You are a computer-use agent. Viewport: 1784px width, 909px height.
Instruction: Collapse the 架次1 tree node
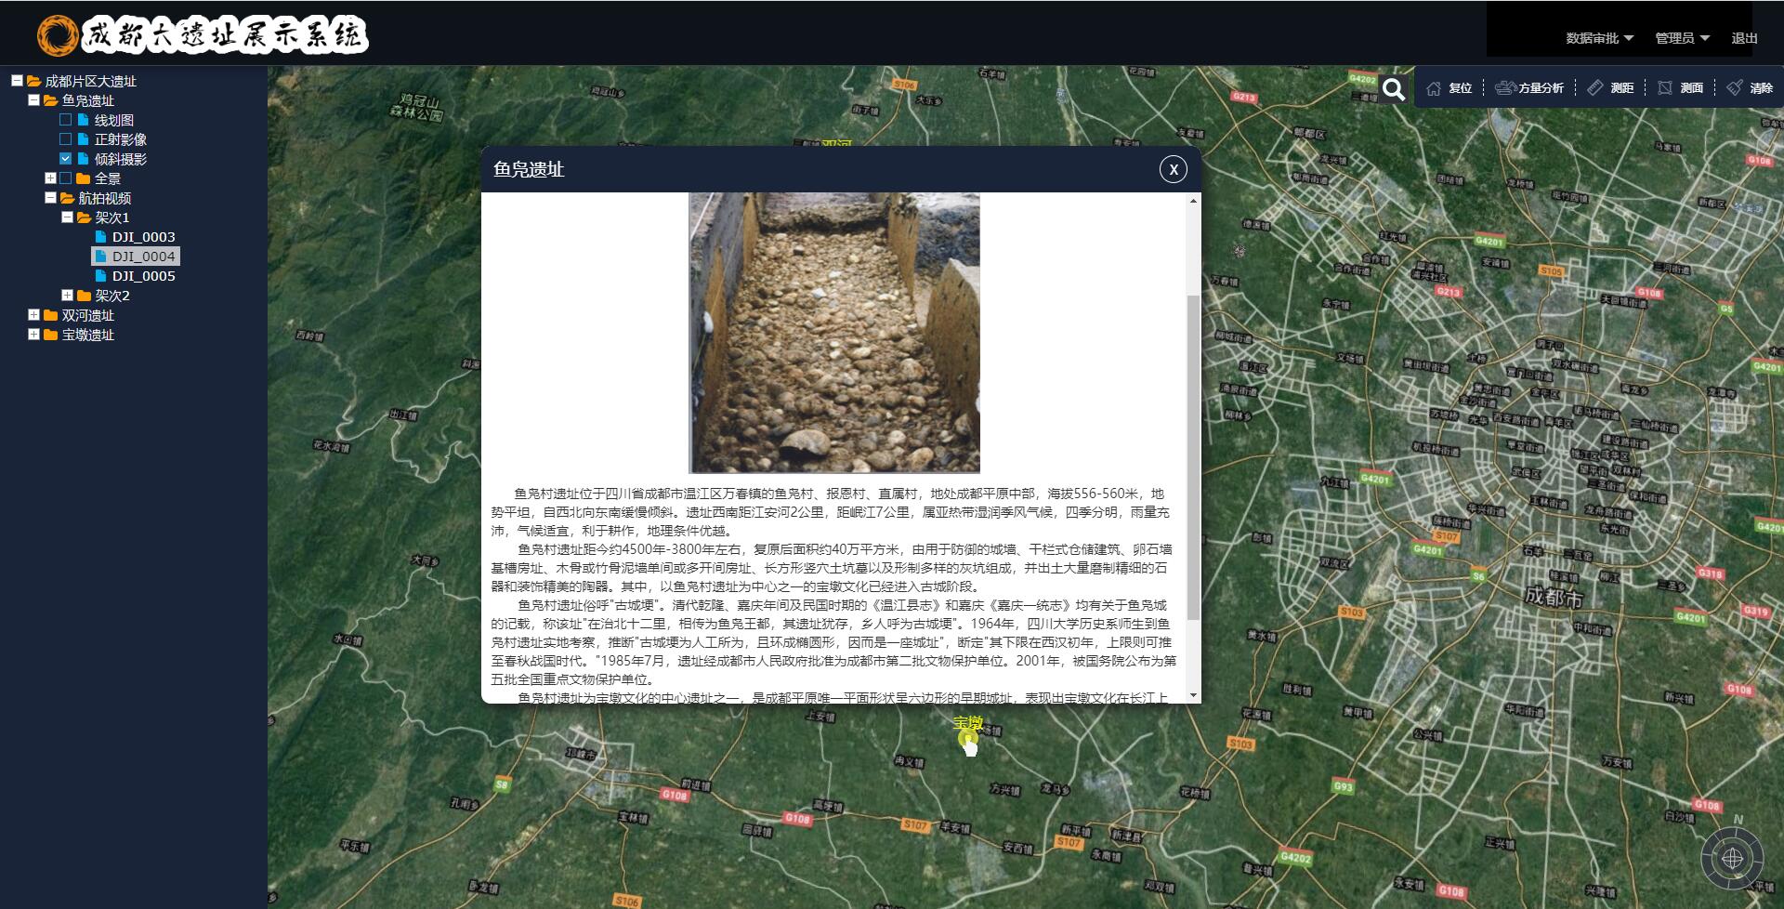[67, 217]
